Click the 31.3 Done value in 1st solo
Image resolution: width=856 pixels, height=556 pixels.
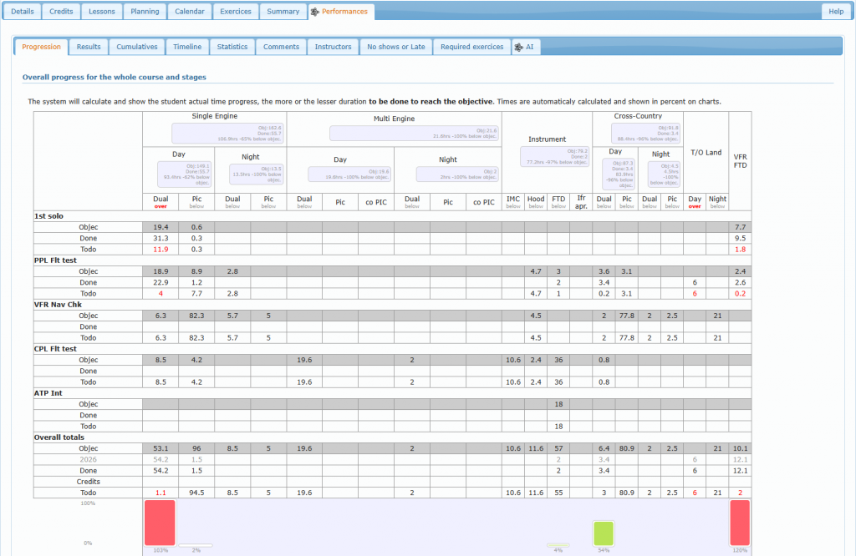pos(160,238)
